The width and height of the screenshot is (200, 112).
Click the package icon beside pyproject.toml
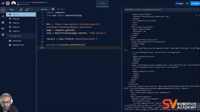[x=10, y=45]
